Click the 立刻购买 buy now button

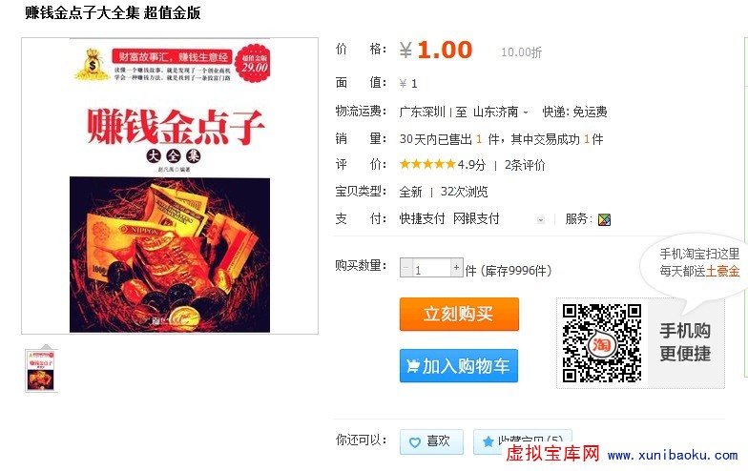point(459,315)
